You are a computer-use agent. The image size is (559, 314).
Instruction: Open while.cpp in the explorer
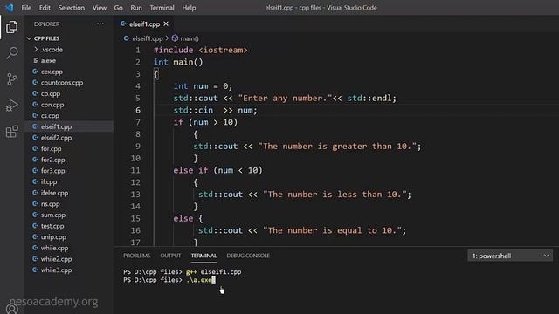tap(54, 248)
